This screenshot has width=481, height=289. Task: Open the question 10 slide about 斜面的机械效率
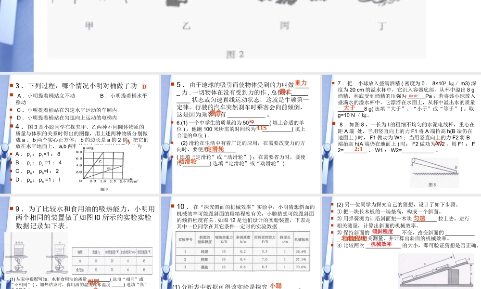(240, 243)
